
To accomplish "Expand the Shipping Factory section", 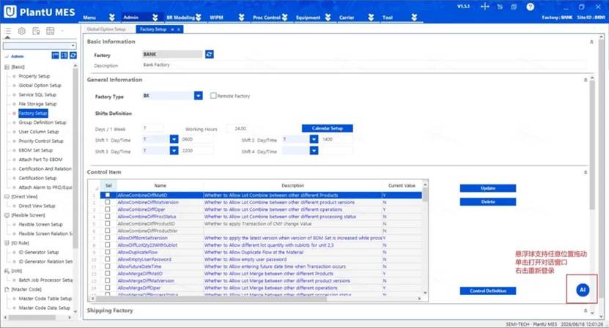I will coord(586,310).
